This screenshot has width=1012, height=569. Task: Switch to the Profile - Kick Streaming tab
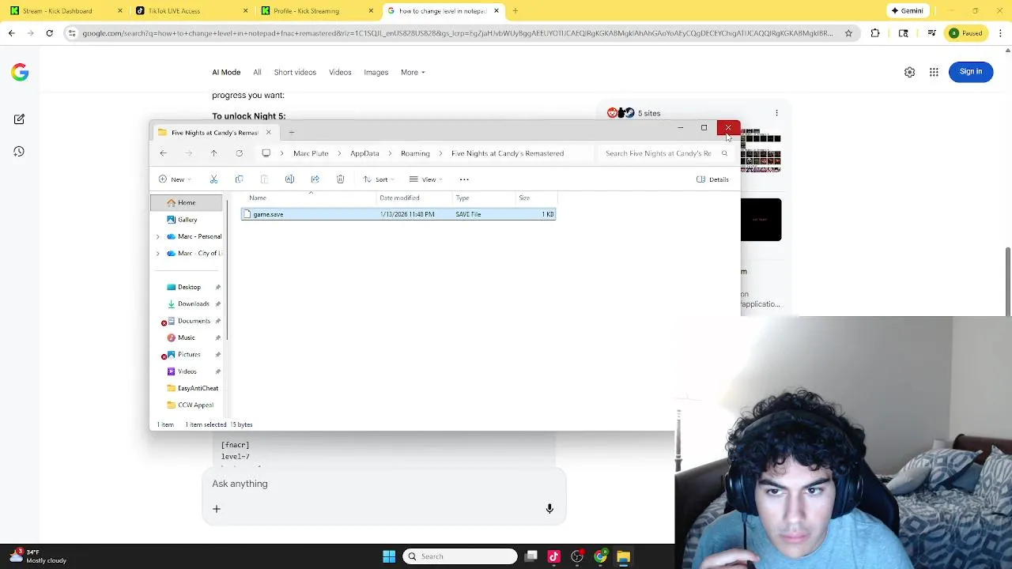coord(319,11)
